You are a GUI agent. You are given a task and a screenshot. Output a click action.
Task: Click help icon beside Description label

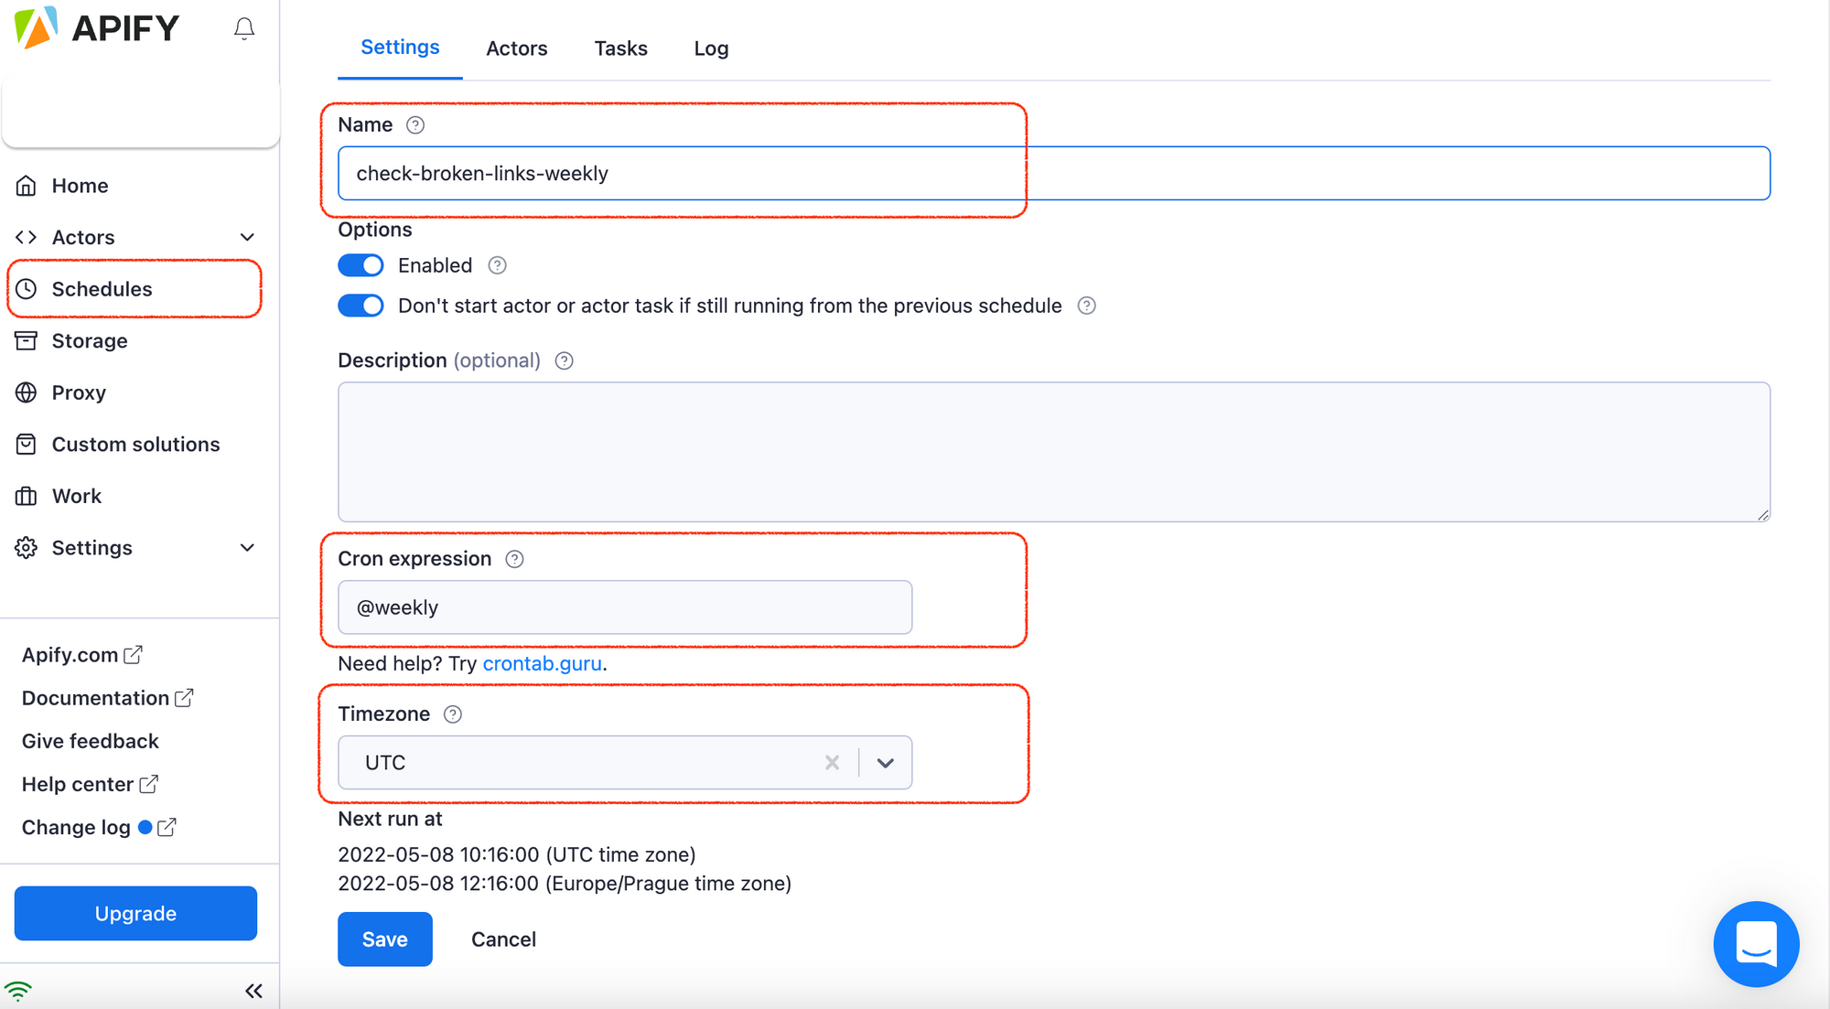[x=565, y=361]
